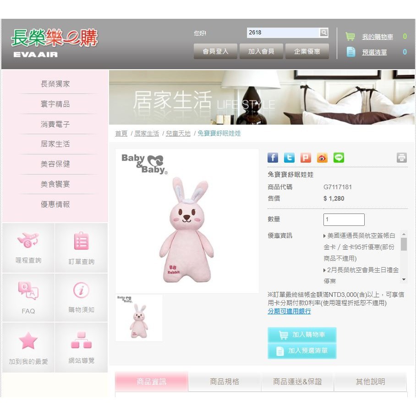Open 分期可適用銀行 link

click(x=289, y=311)
